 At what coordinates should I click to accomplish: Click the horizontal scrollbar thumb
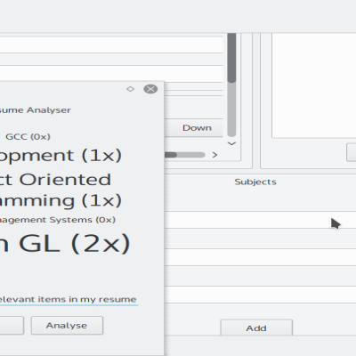(x=171, y=155)
